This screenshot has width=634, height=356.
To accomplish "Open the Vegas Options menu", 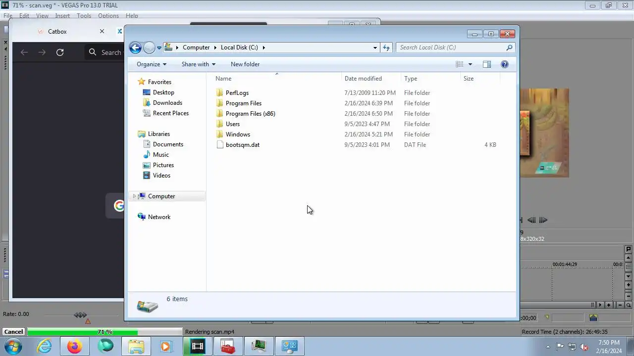I will tap(108, 16).
